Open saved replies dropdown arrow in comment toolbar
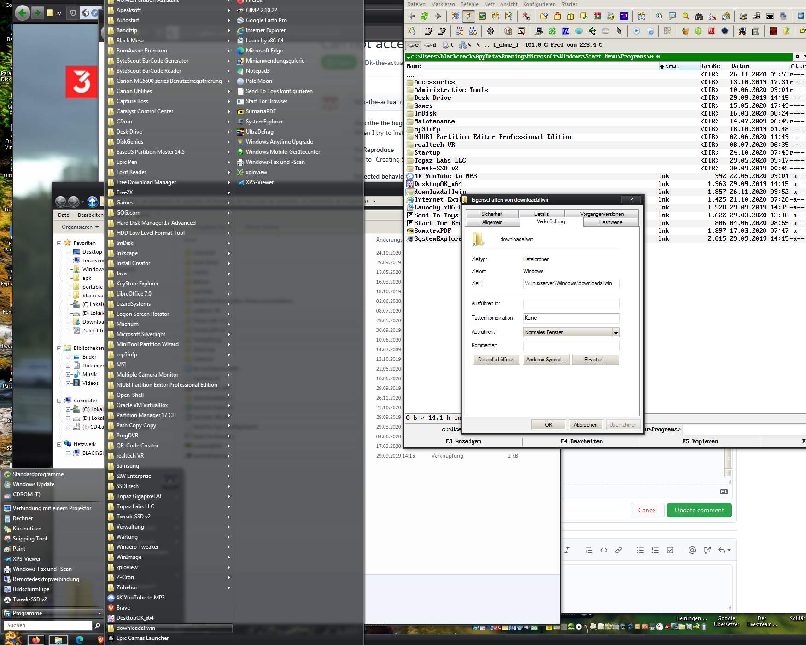The height and width of the screenshot is (645, 806). (729, 550)
